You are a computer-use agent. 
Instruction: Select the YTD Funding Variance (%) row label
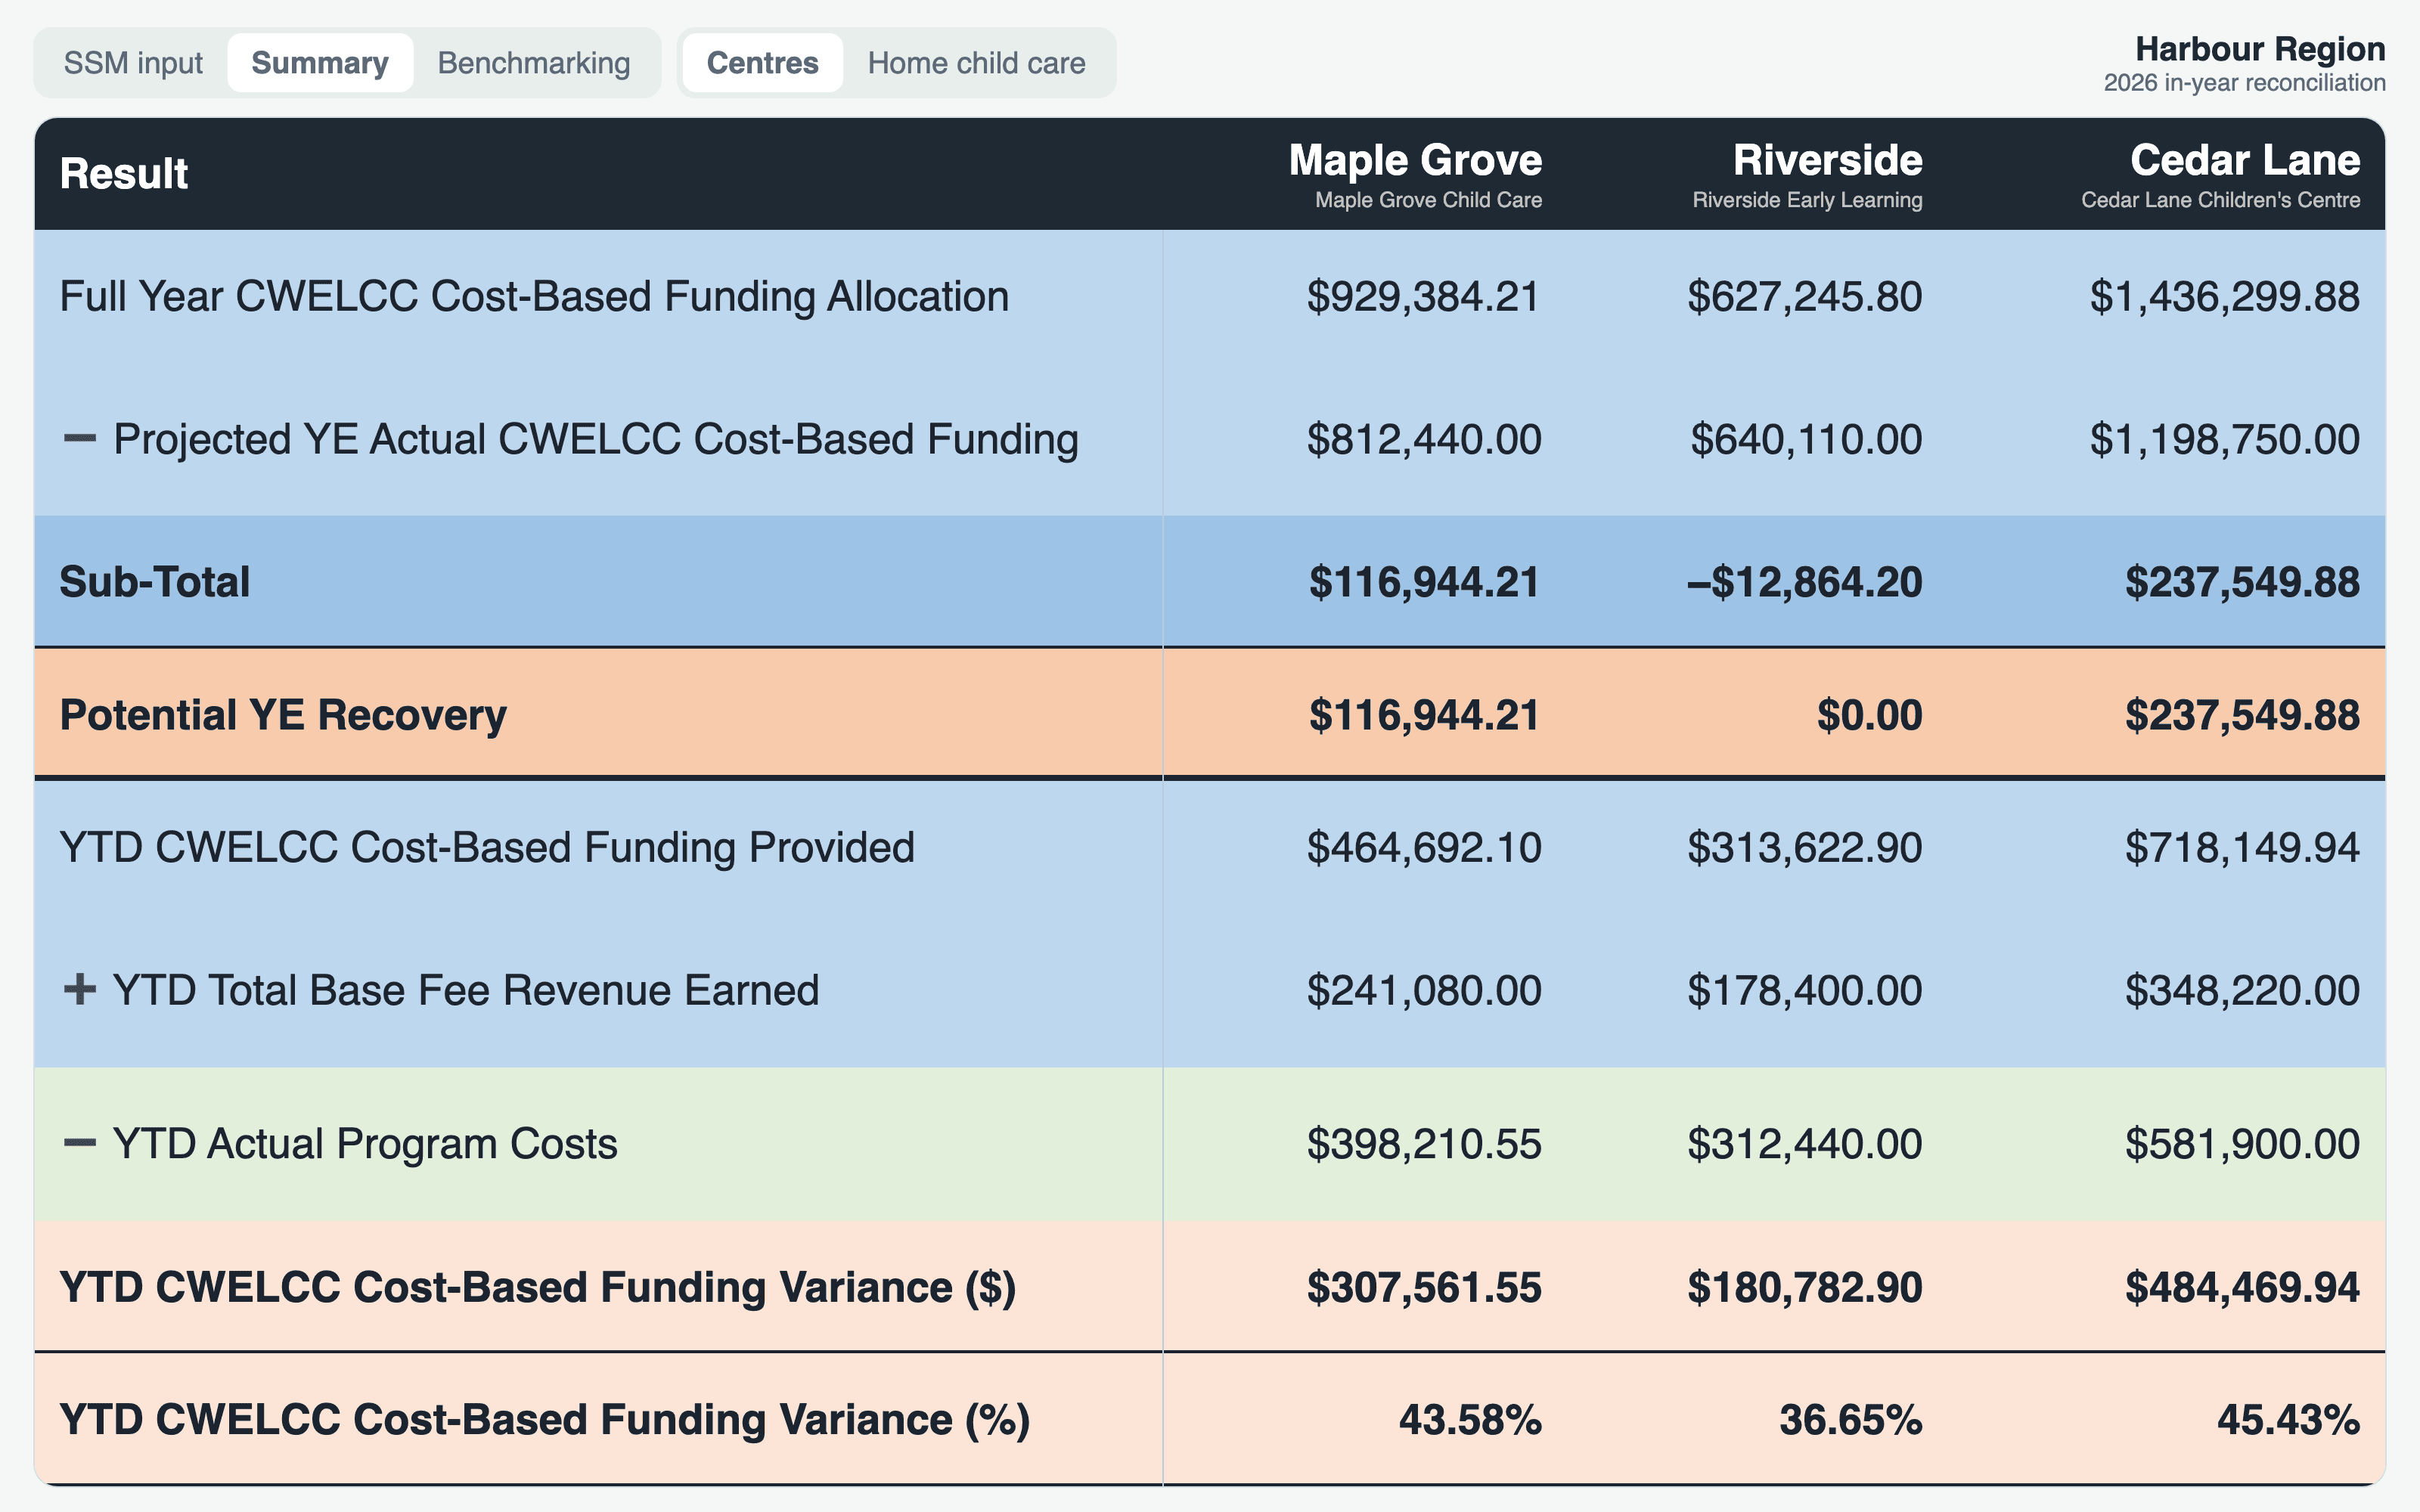click(x=545, y=1420)
